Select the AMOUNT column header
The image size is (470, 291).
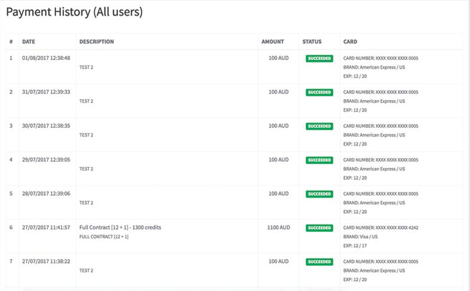[x=273, y=42]
